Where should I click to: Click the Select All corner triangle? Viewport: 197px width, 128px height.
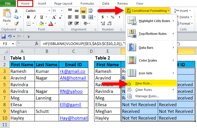pos(6,51)
